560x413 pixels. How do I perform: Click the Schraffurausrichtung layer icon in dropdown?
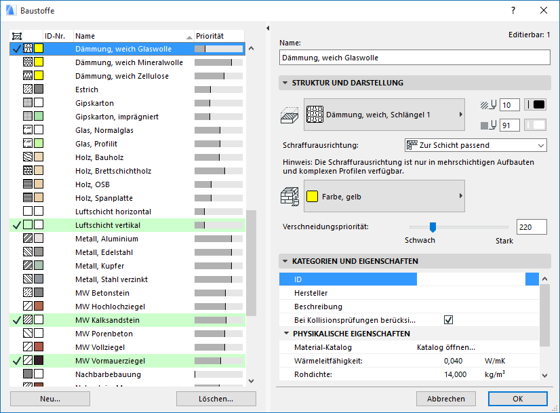tap(412, 145)
